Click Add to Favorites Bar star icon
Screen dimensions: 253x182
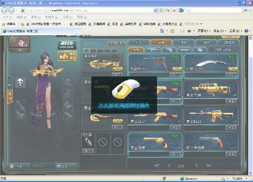pos(23,24)
